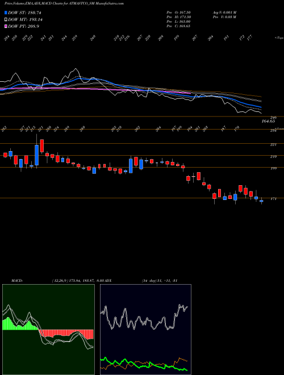284x375 pixels.
Task: Click the 199 price axis label
Action: 273,168
